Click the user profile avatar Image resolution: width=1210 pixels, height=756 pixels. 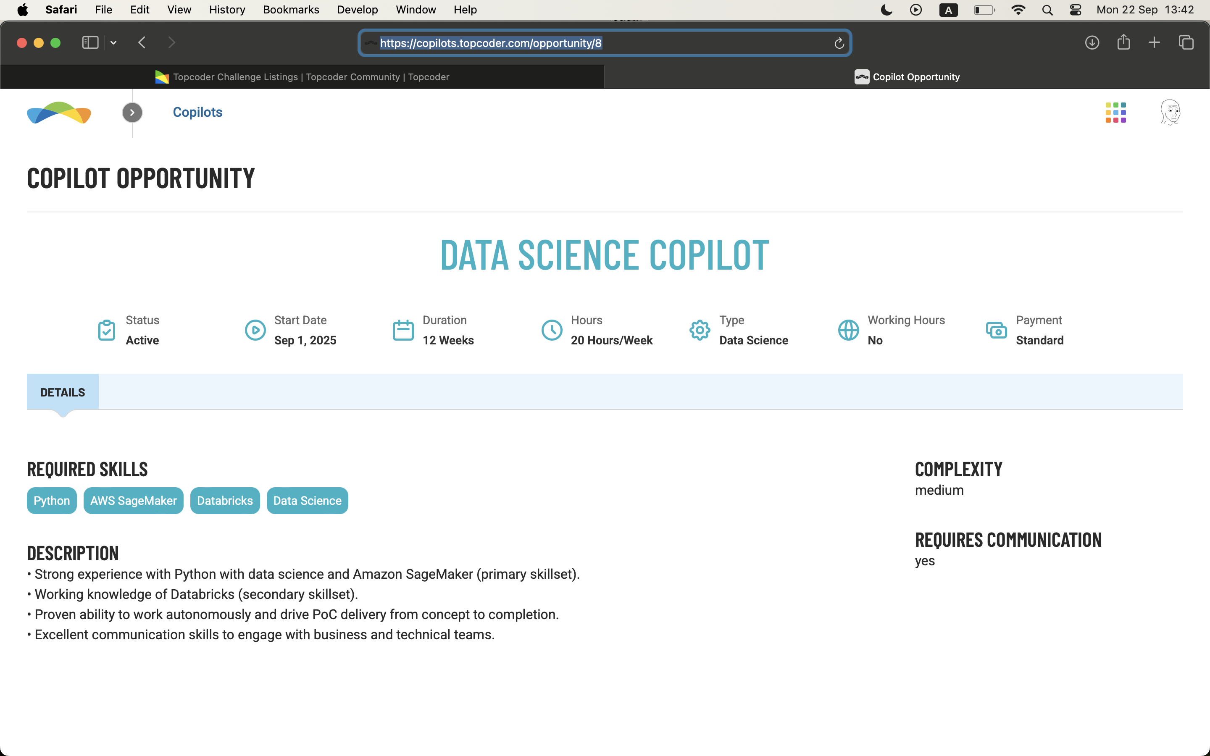point(1170,113)
